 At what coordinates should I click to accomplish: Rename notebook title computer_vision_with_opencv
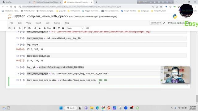coord(48,16)
